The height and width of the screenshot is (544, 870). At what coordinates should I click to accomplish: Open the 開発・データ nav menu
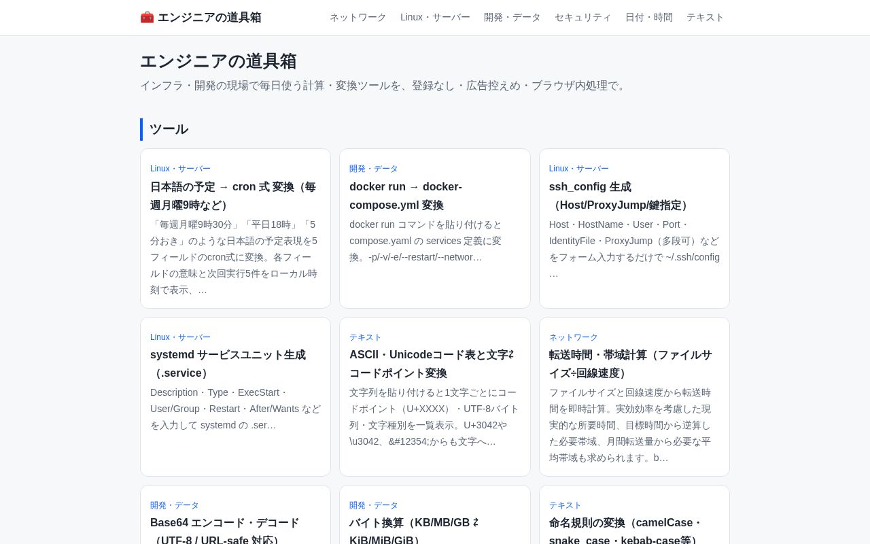click(x=512, y=18)
